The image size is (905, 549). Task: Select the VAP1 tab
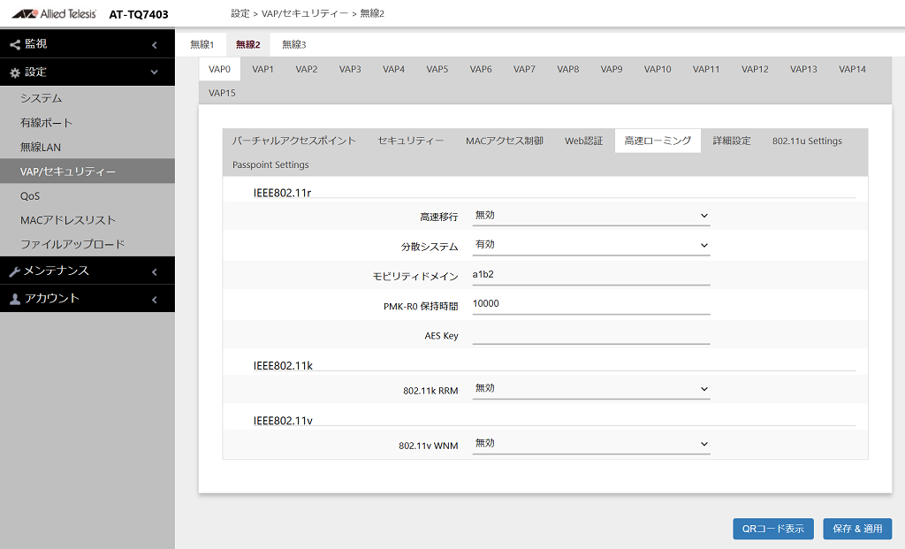pos(262,69)
